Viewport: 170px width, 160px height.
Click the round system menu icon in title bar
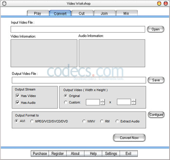(4, 3)
